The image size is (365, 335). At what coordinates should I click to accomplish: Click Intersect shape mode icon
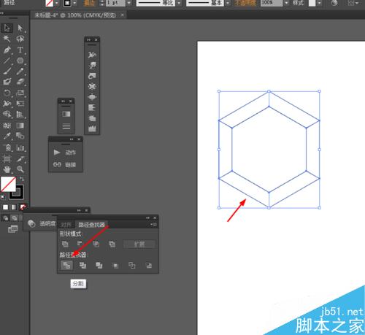(96, 244)
